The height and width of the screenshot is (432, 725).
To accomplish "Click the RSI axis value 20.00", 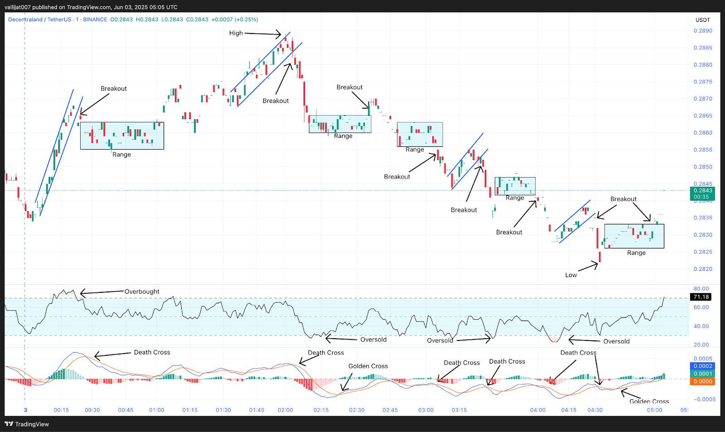I will (701, 345).
